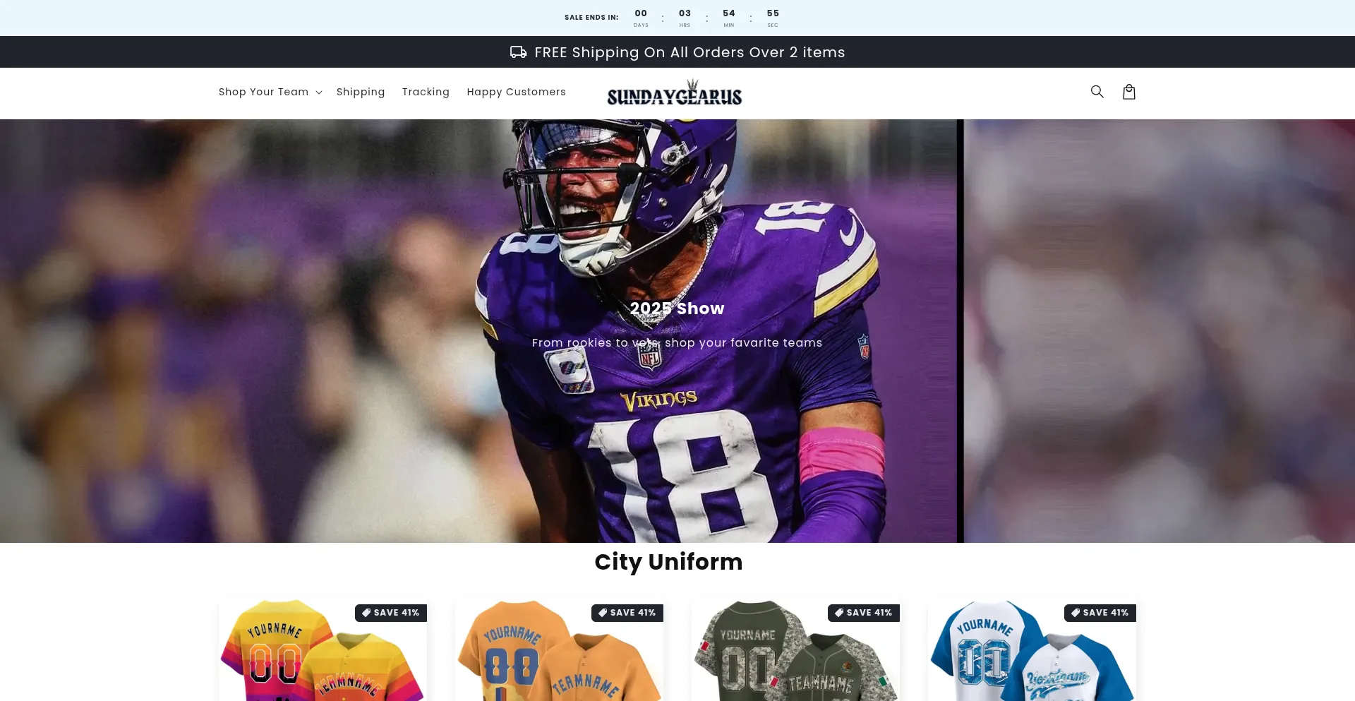Click the SALE ENDS IN label
1355x701 pixels.
(591, 18)
